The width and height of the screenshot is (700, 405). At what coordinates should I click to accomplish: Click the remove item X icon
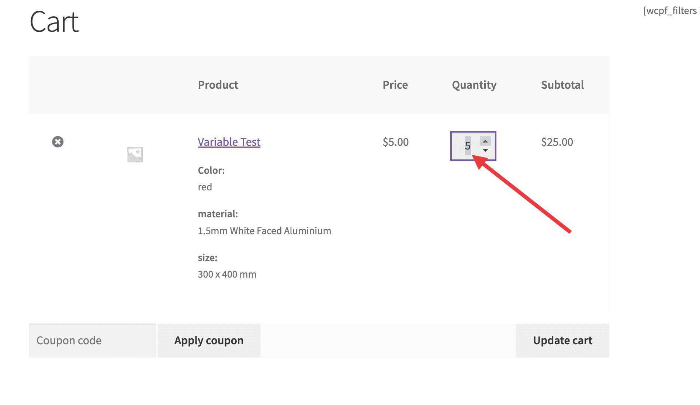click(x=57, y=142)
